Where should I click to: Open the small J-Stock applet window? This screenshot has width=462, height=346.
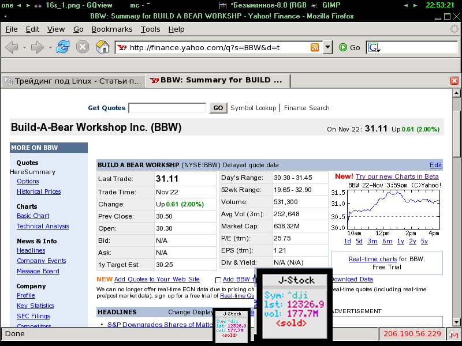232,326
